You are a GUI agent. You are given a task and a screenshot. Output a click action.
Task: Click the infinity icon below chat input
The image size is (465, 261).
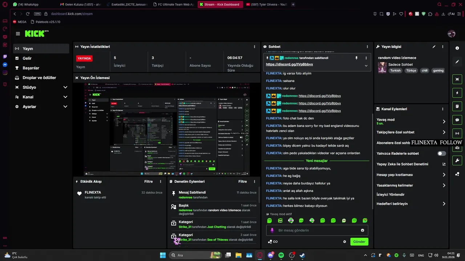click(275, 242)
